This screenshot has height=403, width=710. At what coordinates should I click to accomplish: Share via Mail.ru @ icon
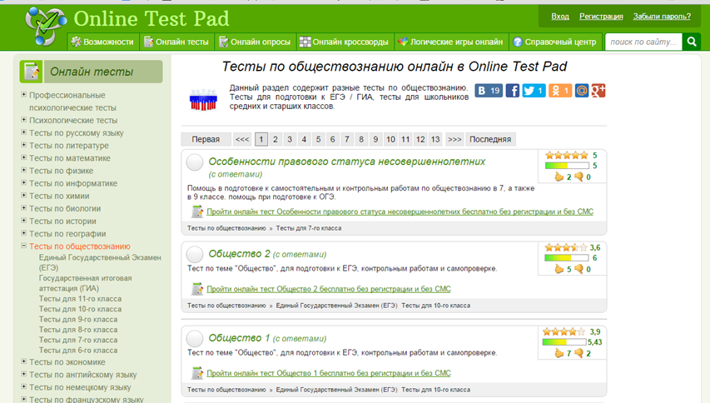582,91
